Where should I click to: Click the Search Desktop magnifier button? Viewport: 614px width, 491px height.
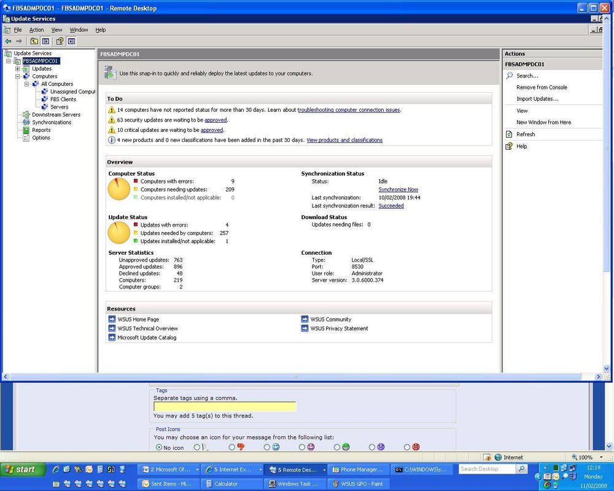[521, 469]
